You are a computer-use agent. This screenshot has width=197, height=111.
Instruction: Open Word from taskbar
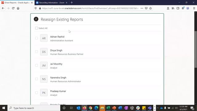click(120, 108)
